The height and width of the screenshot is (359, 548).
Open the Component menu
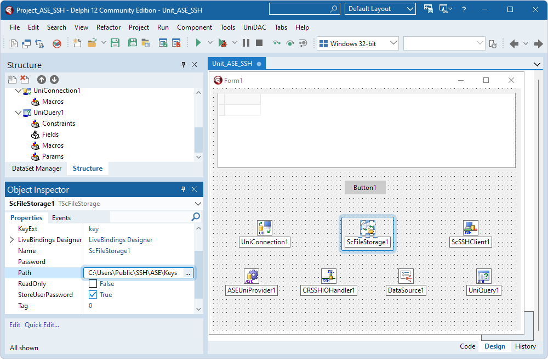click(195, 27)
